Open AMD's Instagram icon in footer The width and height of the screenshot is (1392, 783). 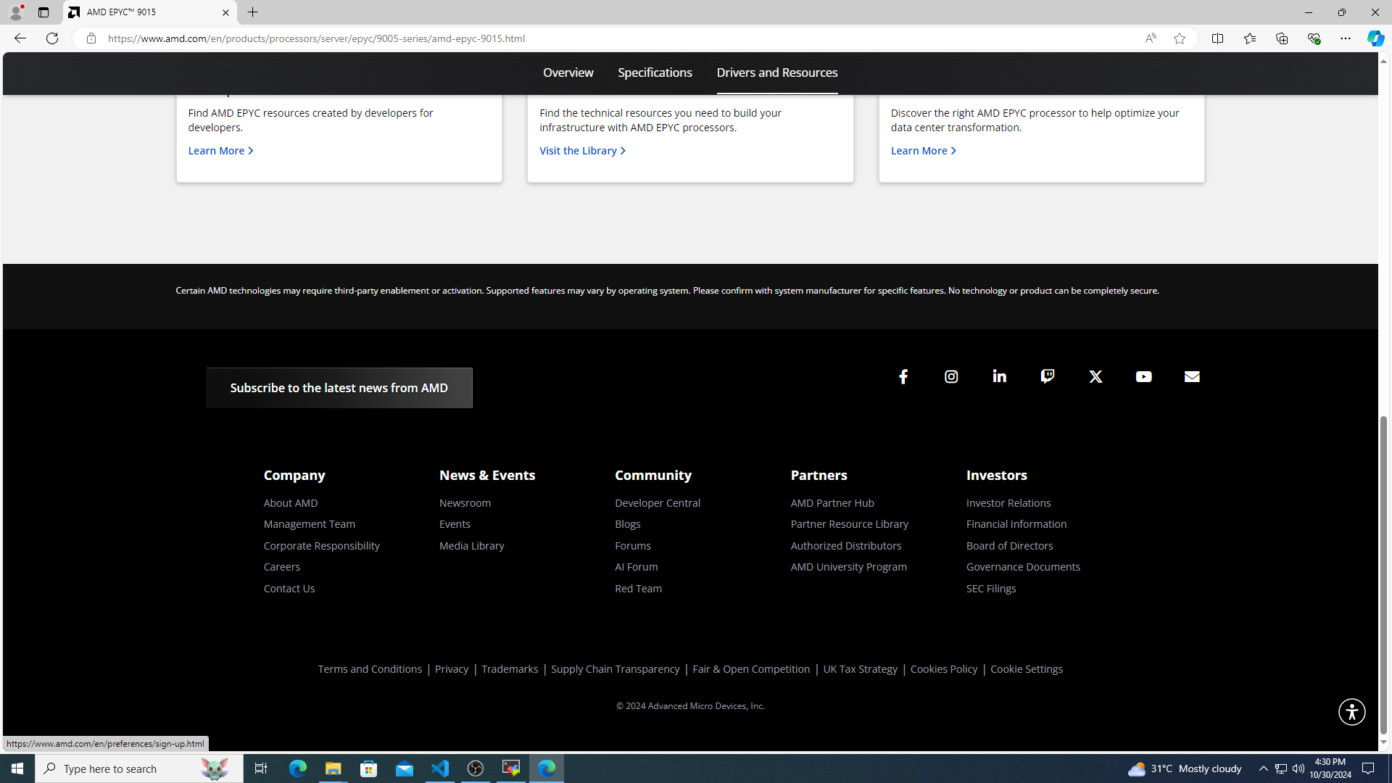(x=951, y=376)
